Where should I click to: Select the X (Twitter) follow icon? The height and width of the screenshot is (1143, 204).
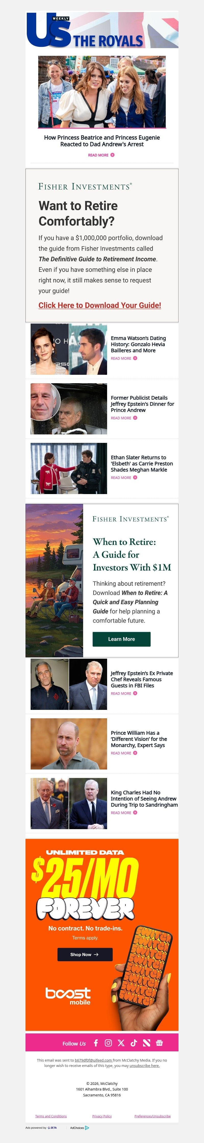coord(121,1043)
